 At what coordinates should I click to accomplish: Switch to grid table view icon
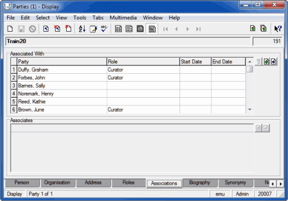pos(129,29)
